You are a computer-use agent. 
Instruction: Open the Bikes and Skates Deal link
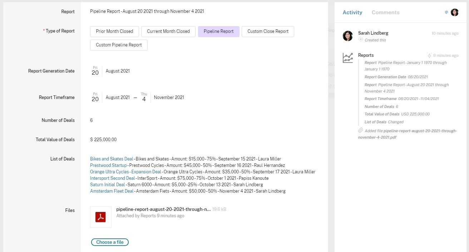click(112, 159)
